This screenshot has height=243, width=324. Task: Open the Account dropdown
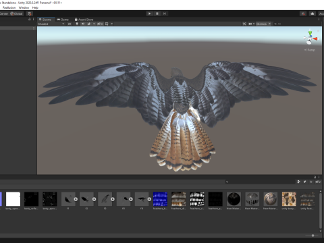[x=321, y=13]
